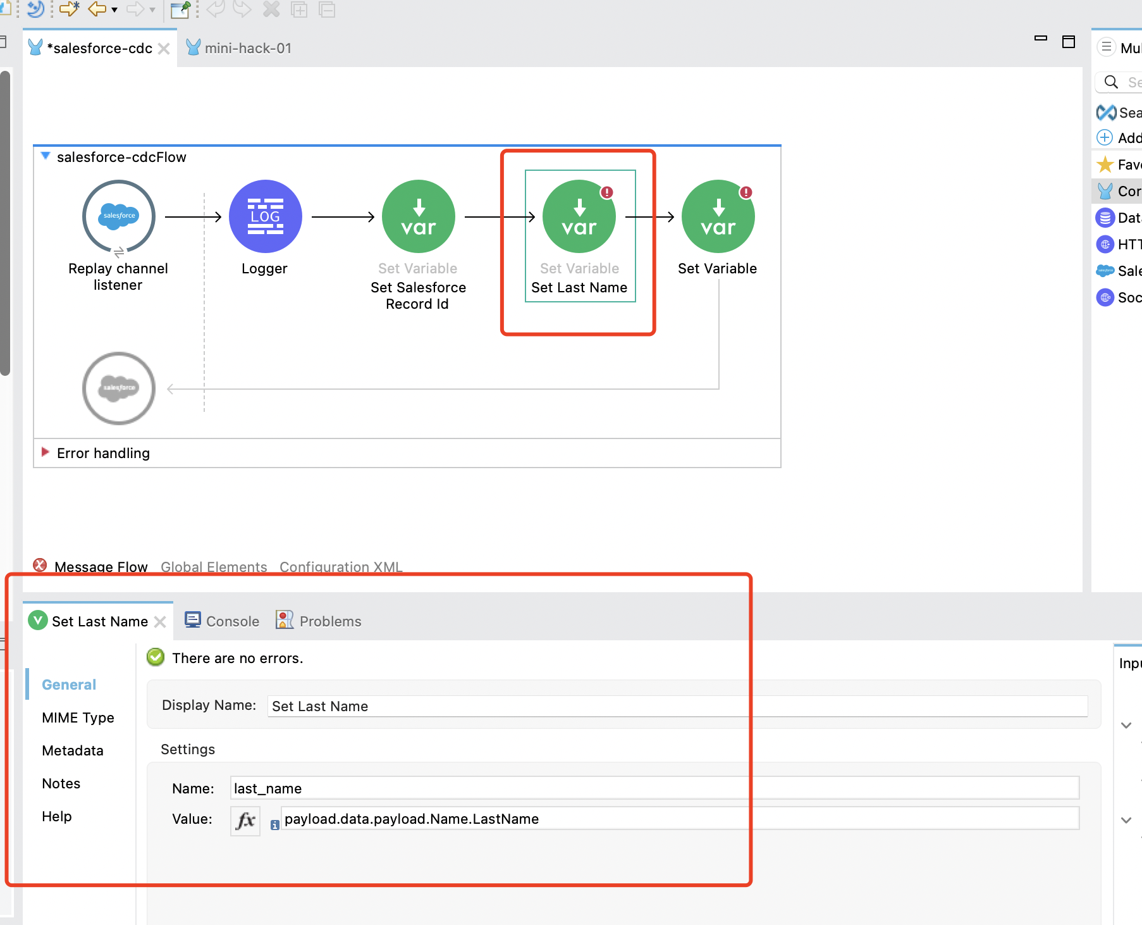Screen dimensions: 1142x925
Task: Close the salesforce-cdc editor tab
Action: click(164, 49)
